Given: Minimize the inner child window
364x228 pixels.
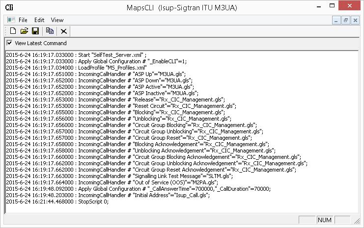Looking at the screenshot, I should (336, 21).
